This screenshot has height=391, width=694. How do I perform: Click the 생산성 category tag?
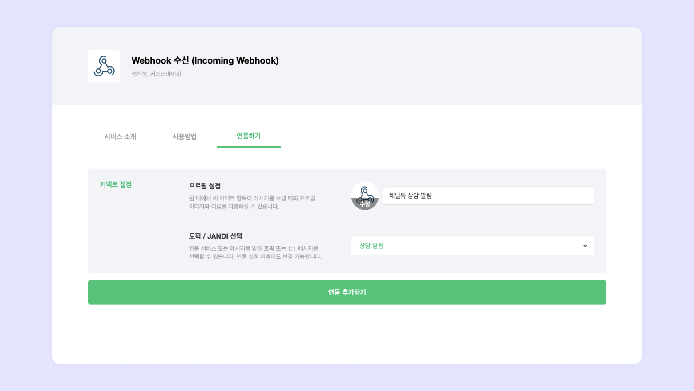point(139,74)
